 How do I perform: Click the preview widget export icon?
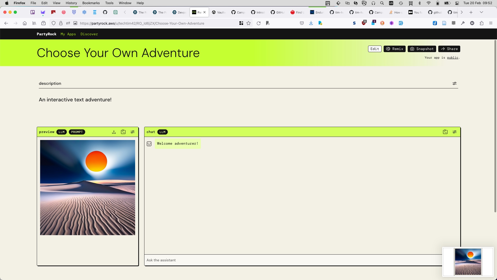123,132
